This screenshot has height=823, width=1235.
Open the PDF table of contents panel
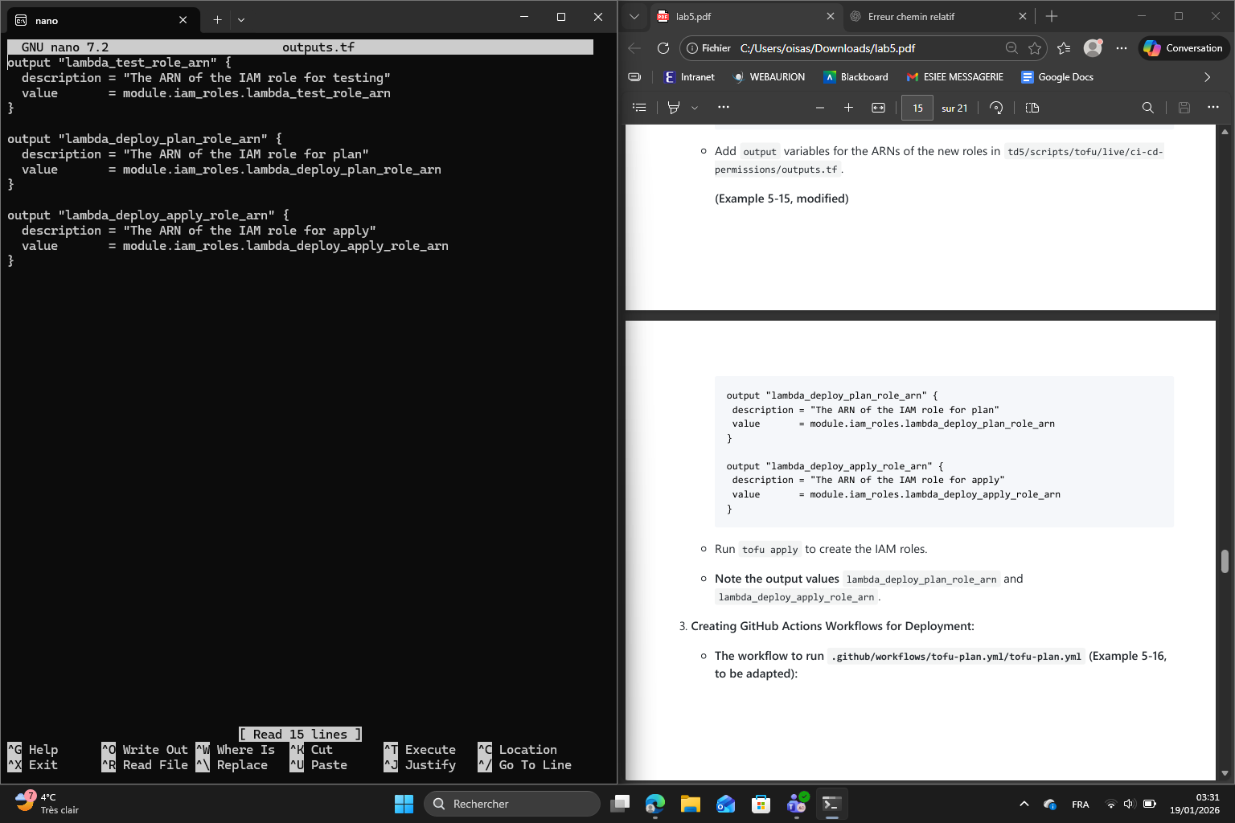pyautogui.click(x=639, y=107)
